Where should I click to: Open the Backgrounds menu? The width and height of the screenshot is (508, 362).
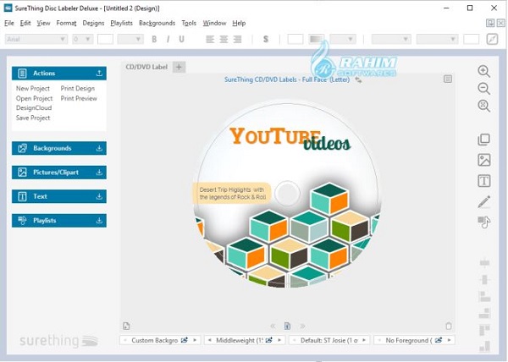coord(157,23)
